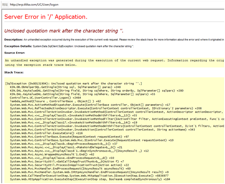The image size is (225, 184).
Task: Click the IHttpAsyncHandler.EndProcessRequest +9 line
Action: point(89,172)
